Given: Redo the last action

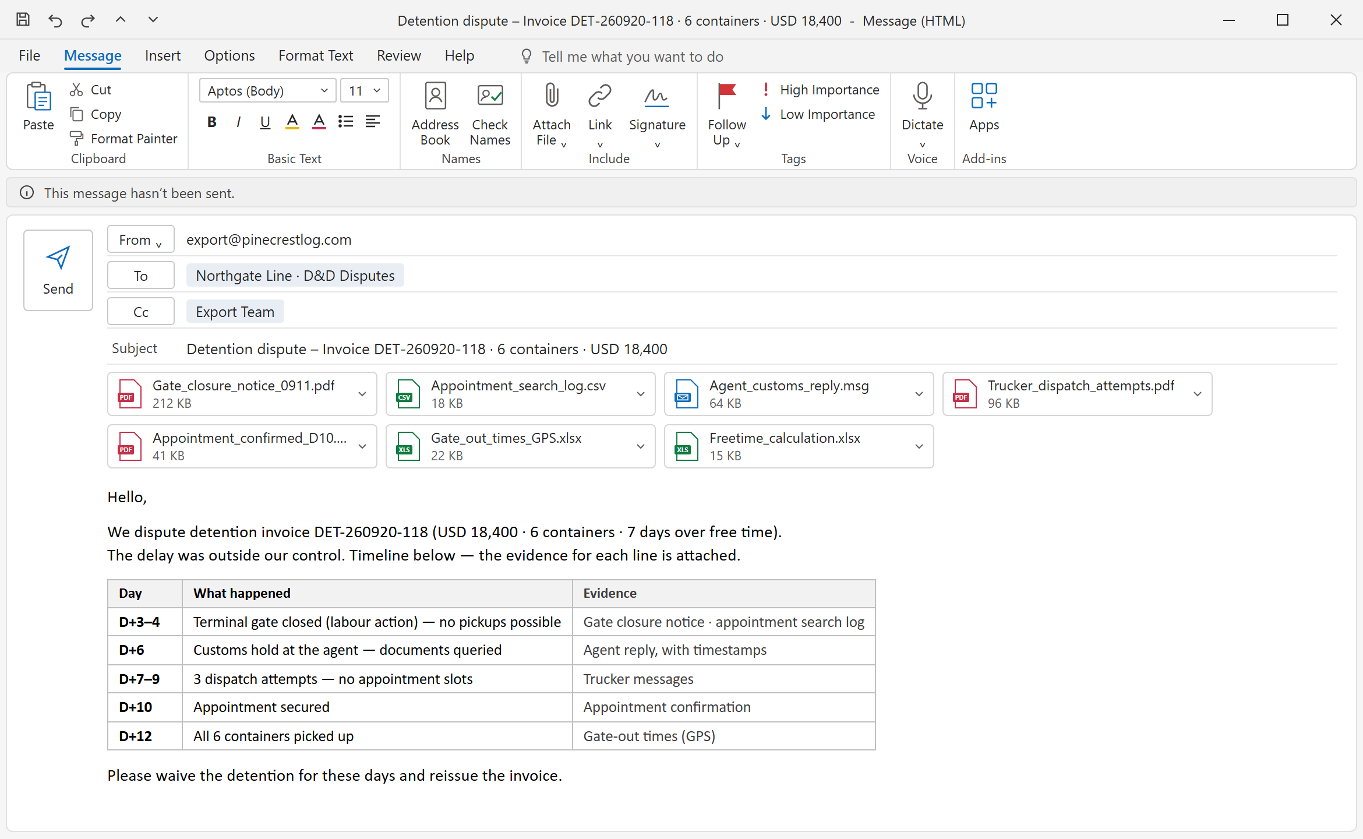Looking at the screenshot, I should pos(88,20).
